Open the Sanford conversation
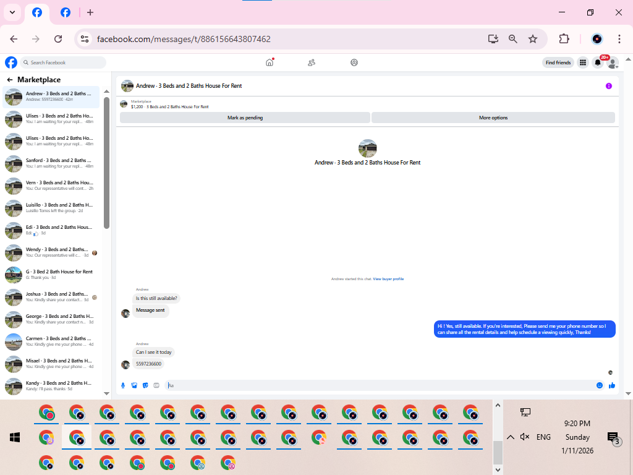 tap(51, 163)
